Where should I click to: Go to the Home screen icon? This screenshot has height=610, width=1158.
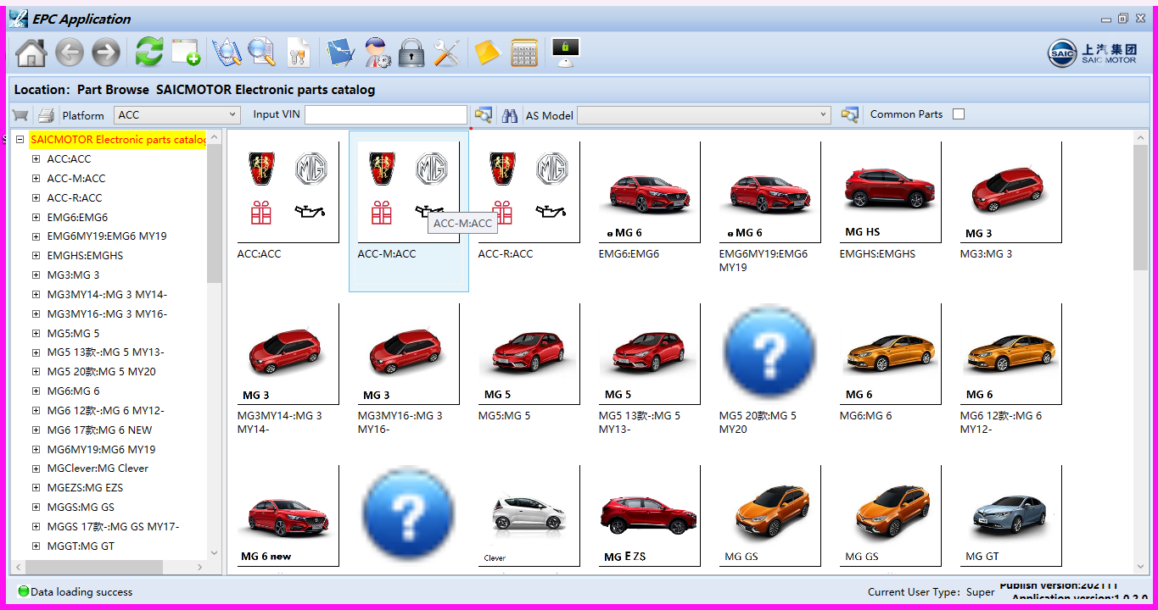(31, 53)
